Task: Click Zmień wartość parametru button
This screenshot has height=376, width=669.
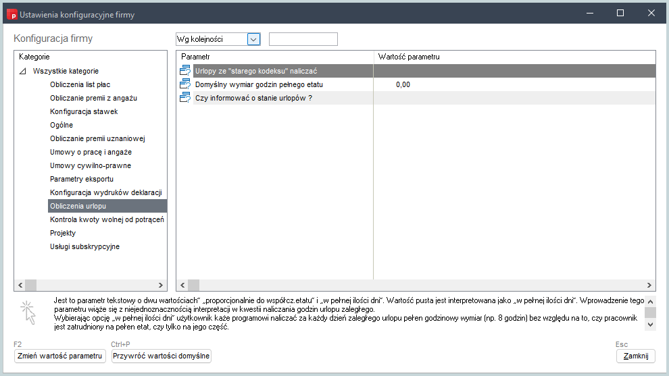Action: tap(59, 356)
